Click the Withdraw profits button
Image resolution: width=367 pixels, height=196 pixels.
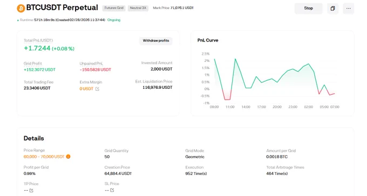coord(156,40)
